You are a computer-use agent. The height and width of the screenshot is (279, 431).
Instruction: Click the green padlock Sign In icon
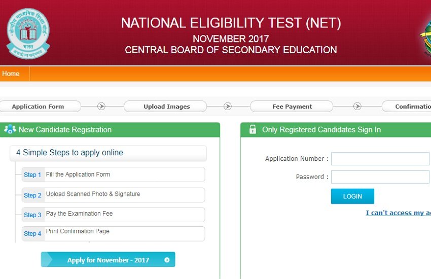pyautogui.click(x=253, y=130)
